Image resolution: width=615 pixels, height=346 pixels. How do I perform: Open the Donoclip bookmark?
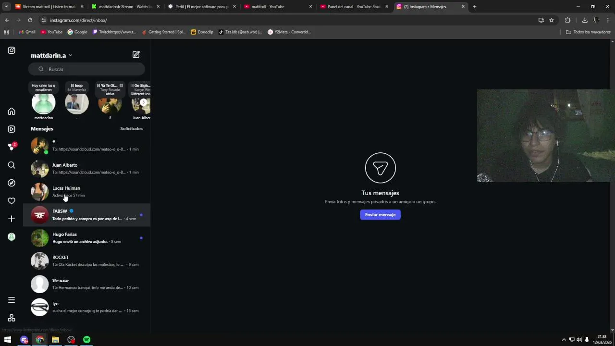click(x=202, y=32)
